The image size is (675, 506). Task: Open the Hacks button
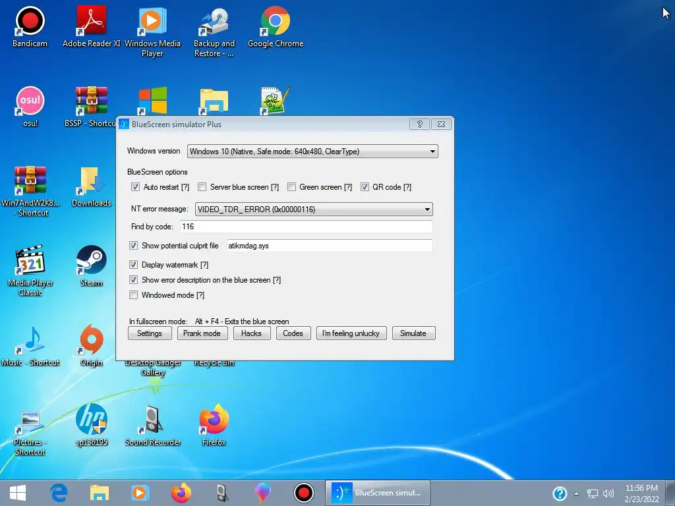coord(251,333)
